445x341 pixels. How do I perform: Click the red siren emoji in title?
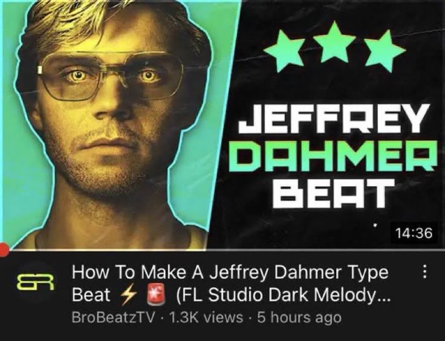point(156,295)
